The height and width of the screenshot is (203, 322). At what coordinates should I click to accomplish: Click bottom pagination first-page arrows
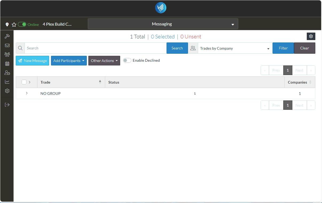[x=265, y=105]
